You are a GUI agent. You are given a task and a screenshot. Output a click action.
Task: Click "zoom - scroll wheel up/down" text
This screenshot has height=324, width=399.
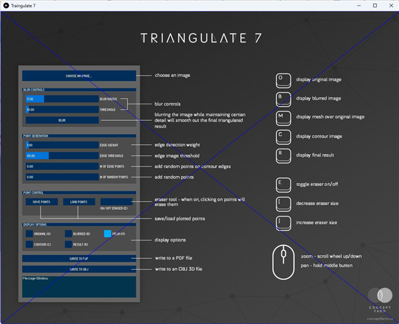click(x=331, y=256)
